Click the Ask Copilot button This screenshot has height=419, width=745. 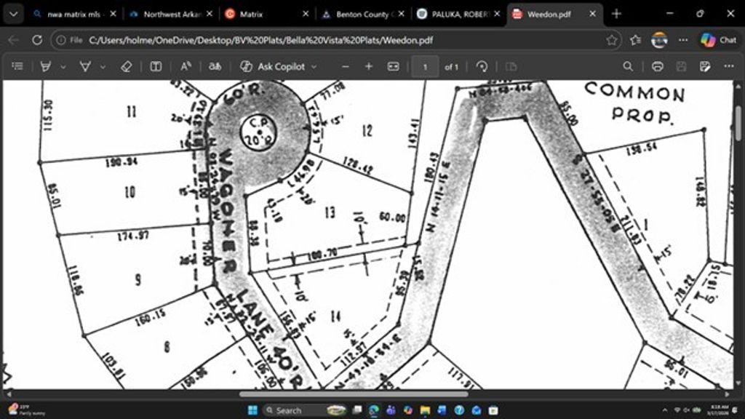(x=279, y=66)
